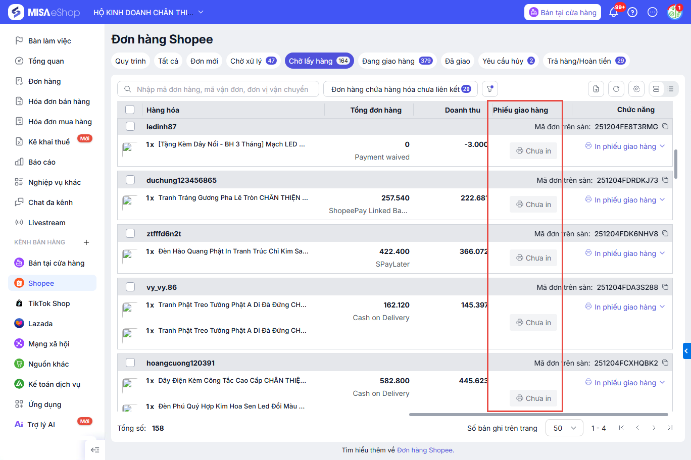Select order checkbox for ledinh87
The height and width of the screenshot is (460, 691).
[x=130, y=126]
